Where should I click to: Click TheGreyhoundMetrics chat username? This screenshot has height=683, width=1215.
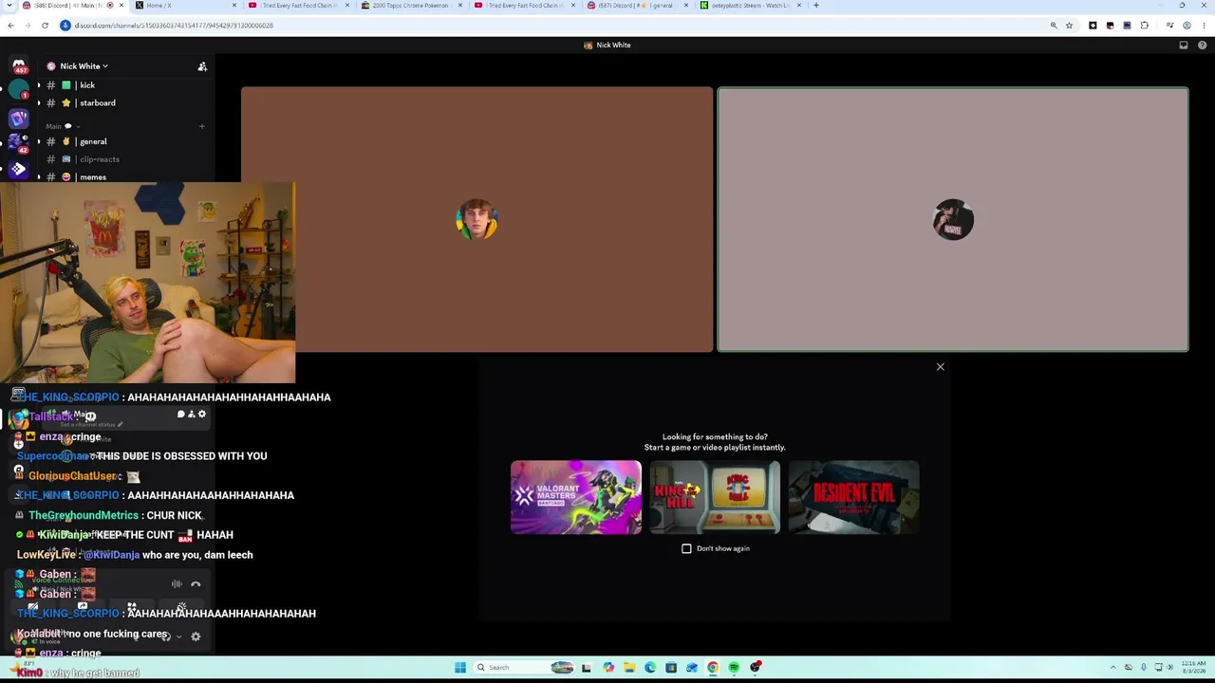pos(84,515)
